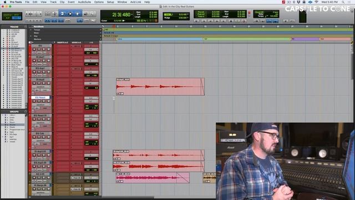Click the Stop transport button
This screenshot has height=200, width=355.
(x=231, y=21)
